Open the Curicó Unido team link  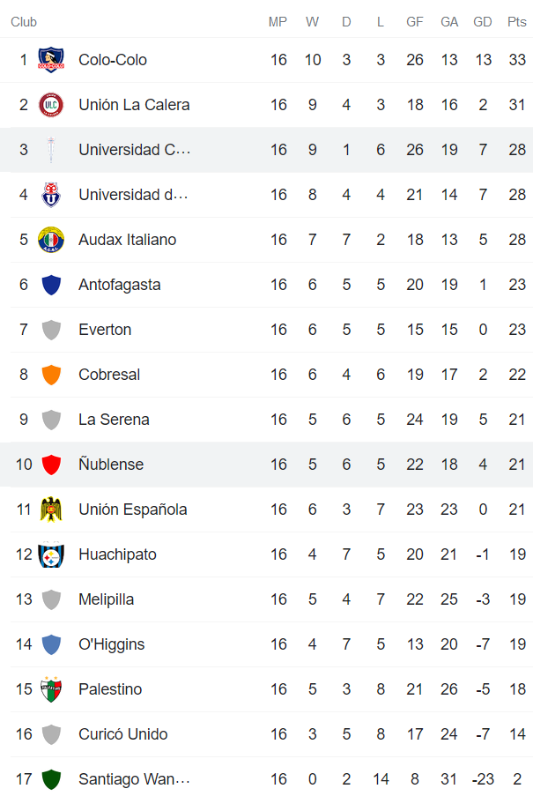pyautogui.click(x=122, y=734)
